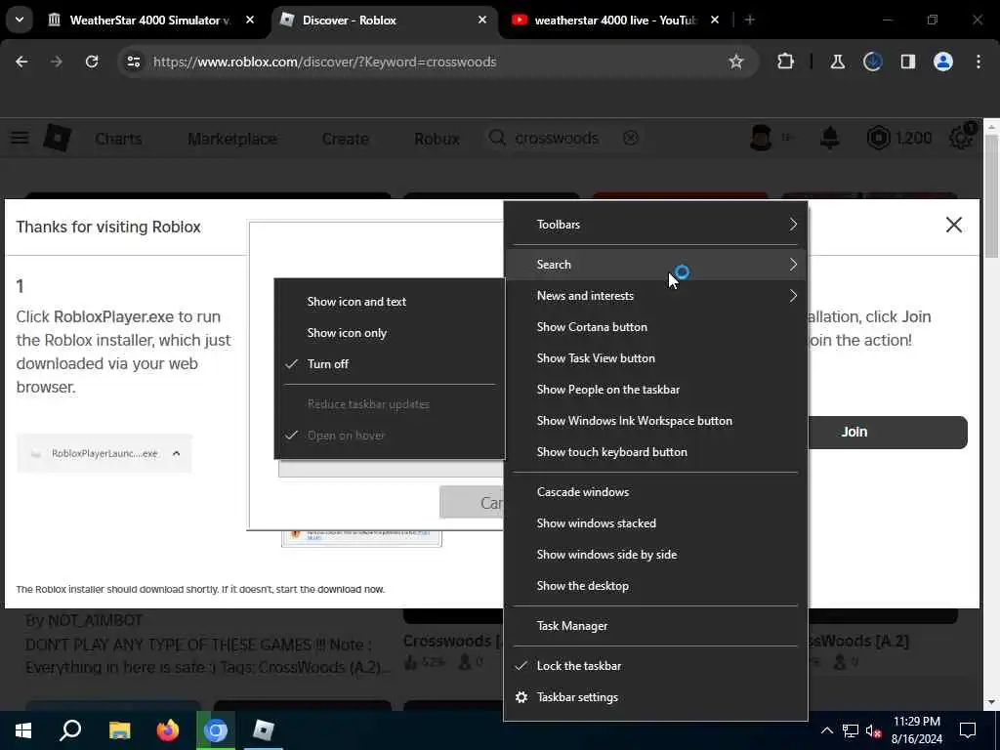Select Show icon and text option
The image size is (1000, 750).
point(390,302)
